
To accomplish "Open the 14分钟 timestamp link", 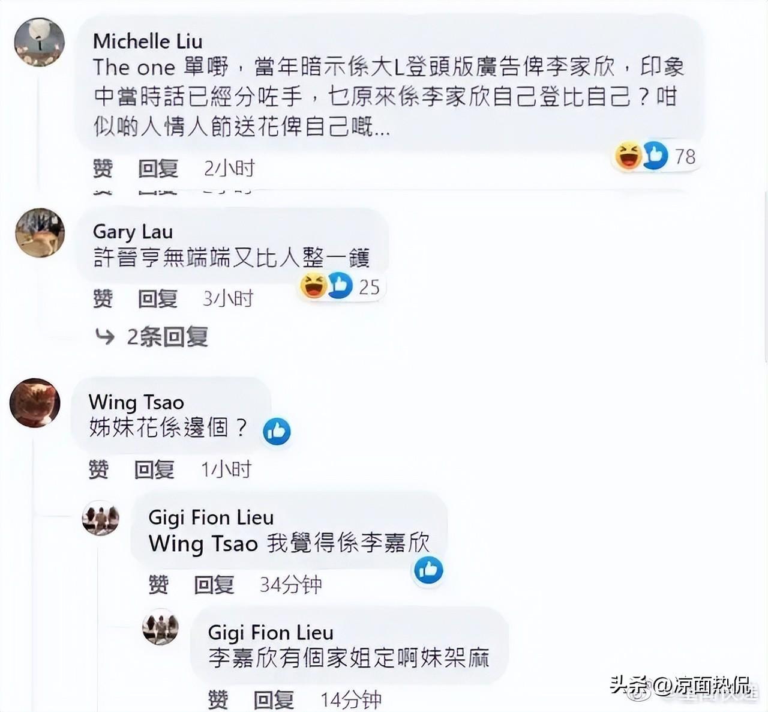I will click(x=351, y=699).
